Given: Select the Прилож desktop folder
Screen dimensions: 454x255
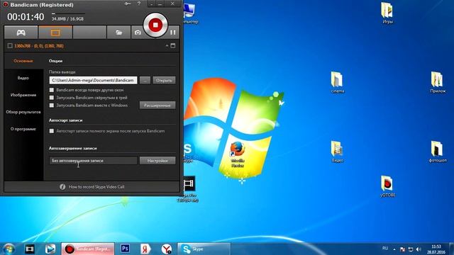Looking at the screenshot, I should tap(438, 82).
